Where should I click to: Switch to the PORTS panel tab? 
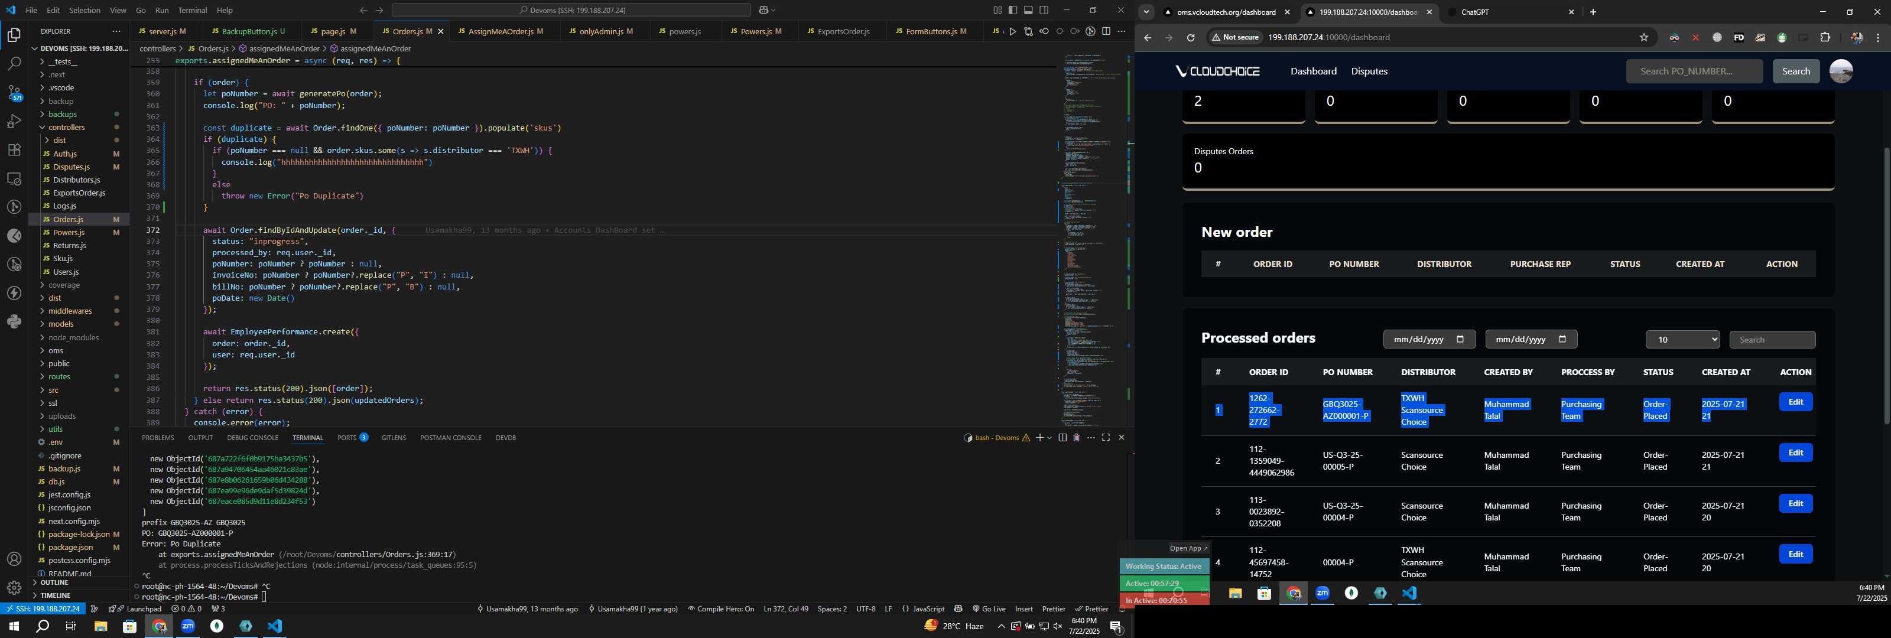pos(352,438)
